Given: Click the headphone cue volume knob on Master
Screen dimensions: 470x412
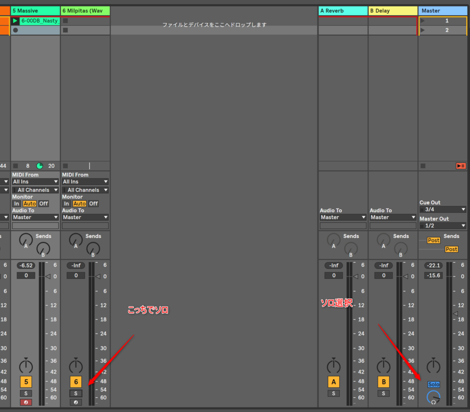Looking at the screenshot, I should point(433,397).
